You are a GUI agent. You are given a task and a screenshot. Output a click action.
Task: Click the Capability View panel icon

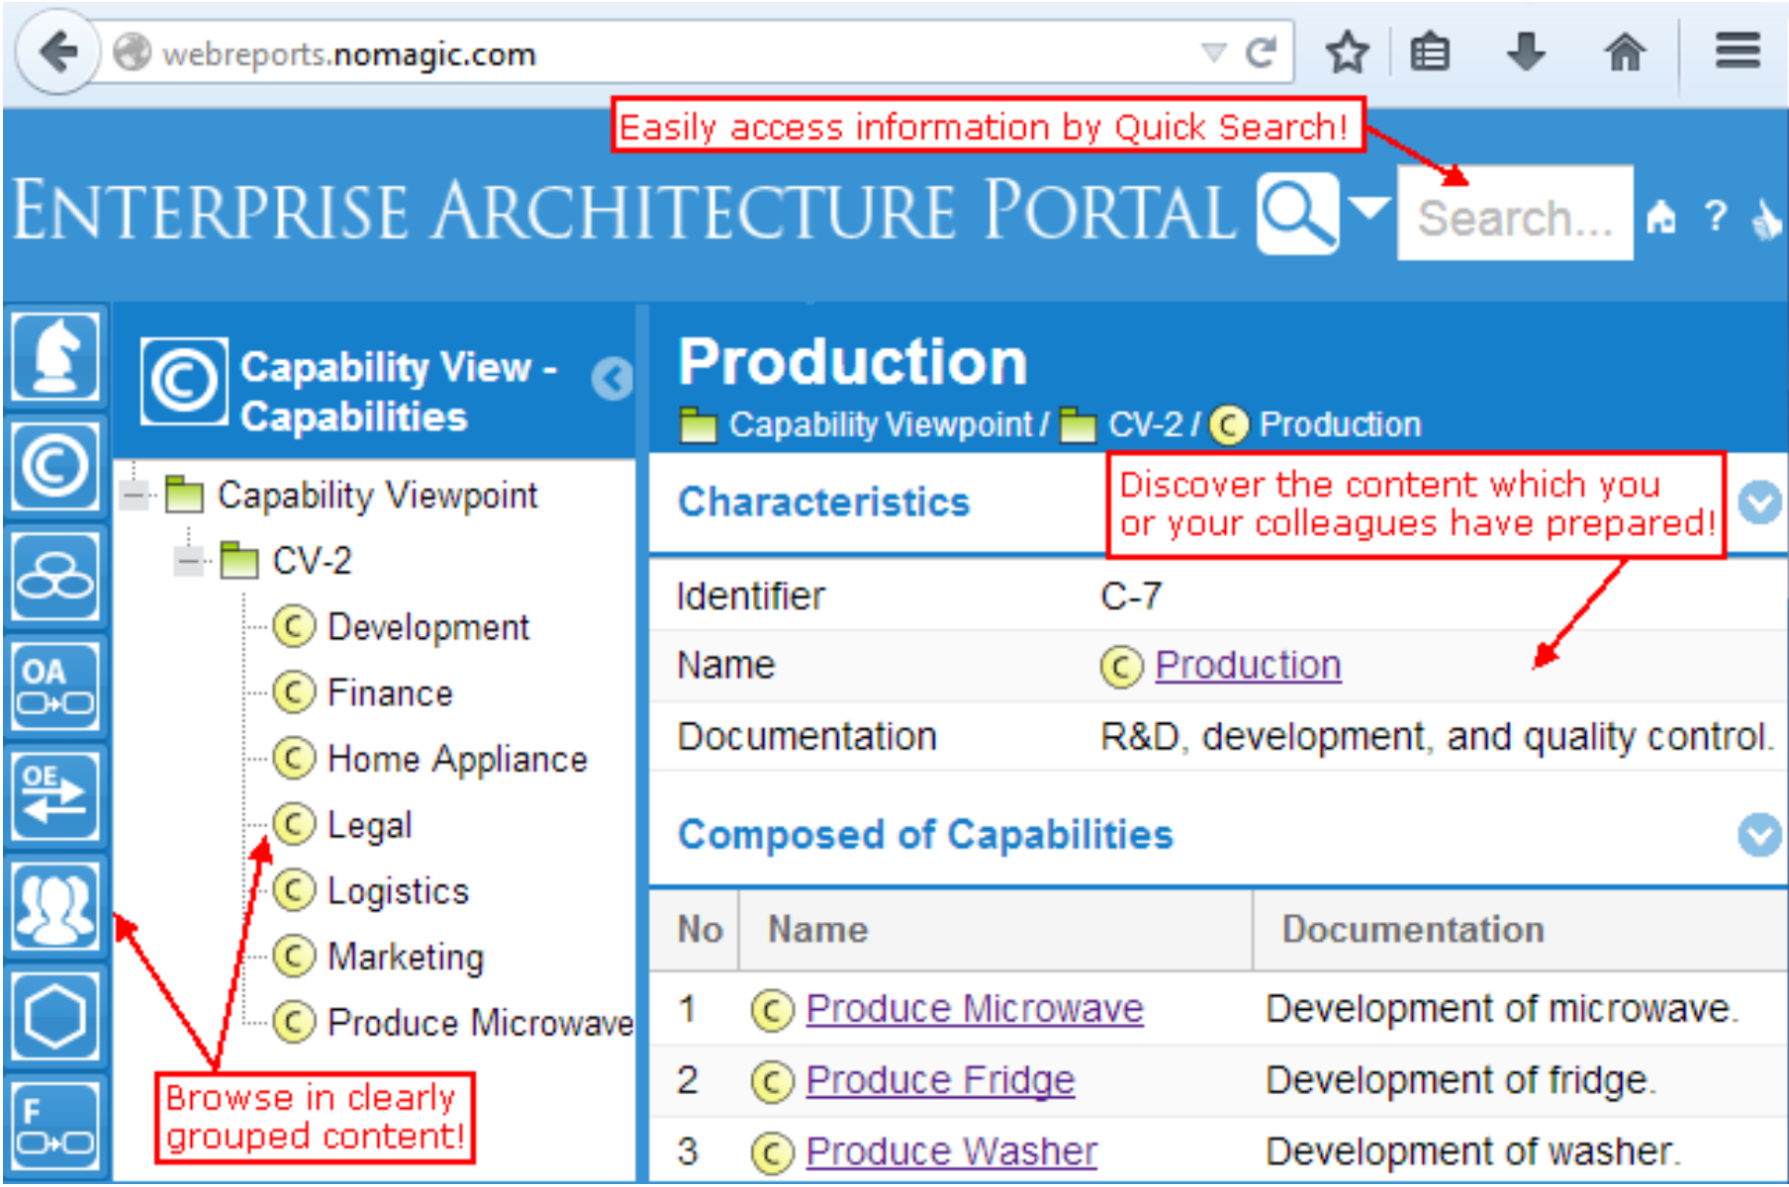tap(184, 382)
